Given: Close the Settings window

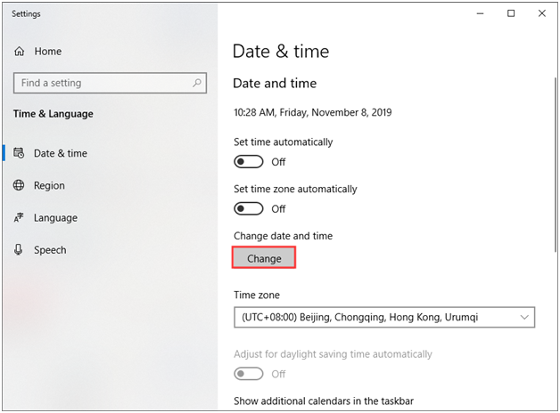Looking at the screenshot, I should [542, 13].
